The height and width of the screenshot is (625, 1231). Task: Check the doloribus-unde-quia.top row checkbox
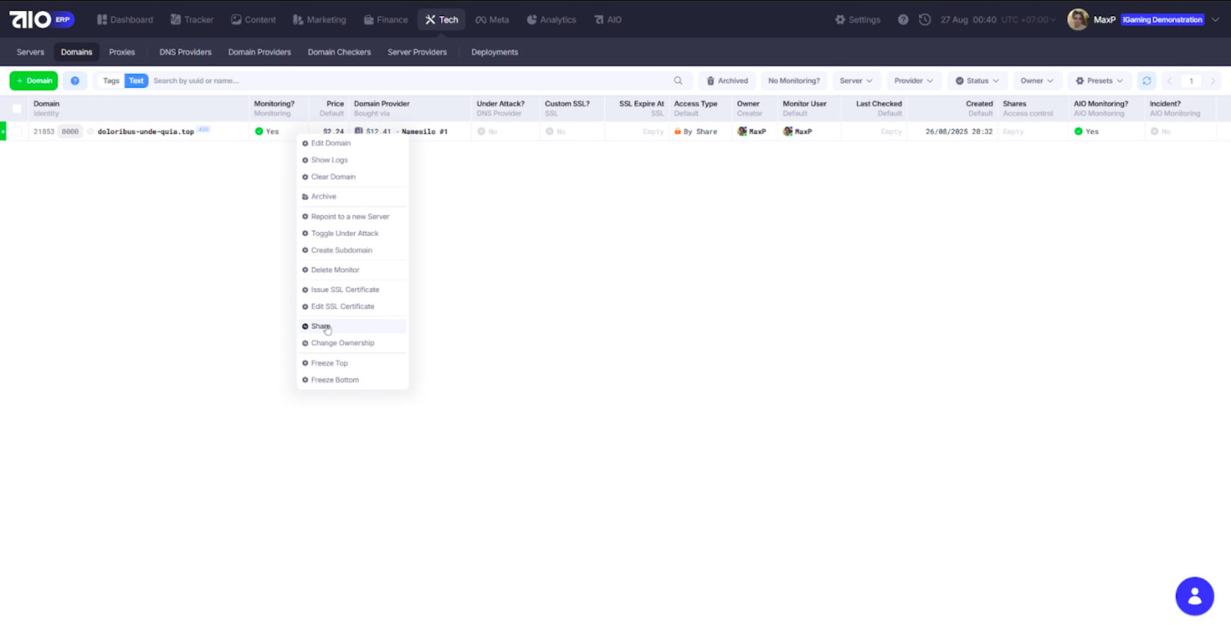click(x=17, y=131)
